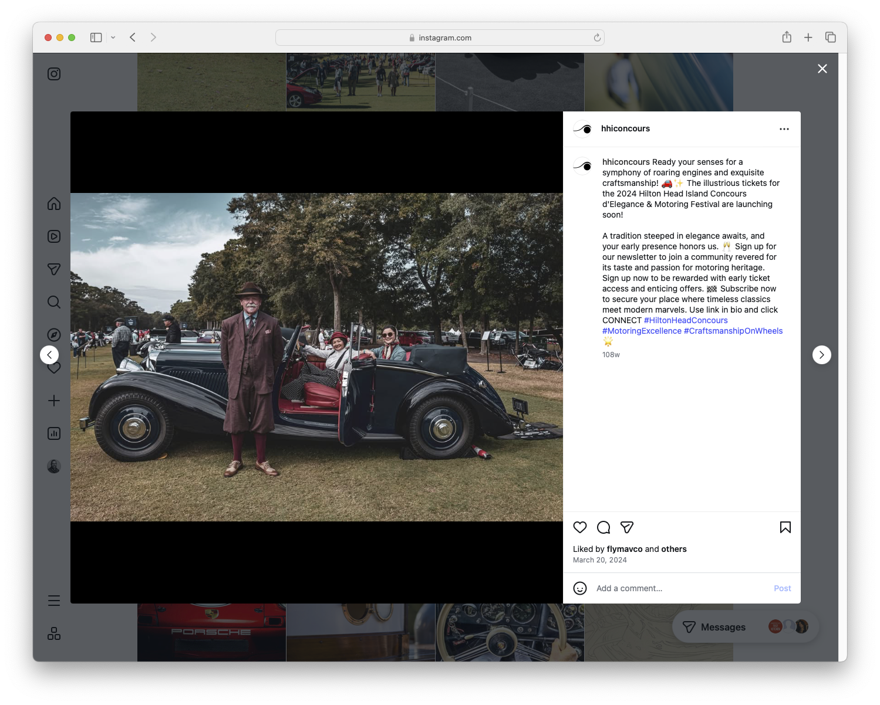Open the Reels section
880x705 pixels.
(53, 236)
